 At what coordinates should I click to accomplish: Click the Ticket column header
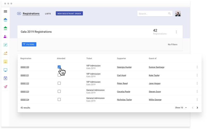tap(89, 58)
